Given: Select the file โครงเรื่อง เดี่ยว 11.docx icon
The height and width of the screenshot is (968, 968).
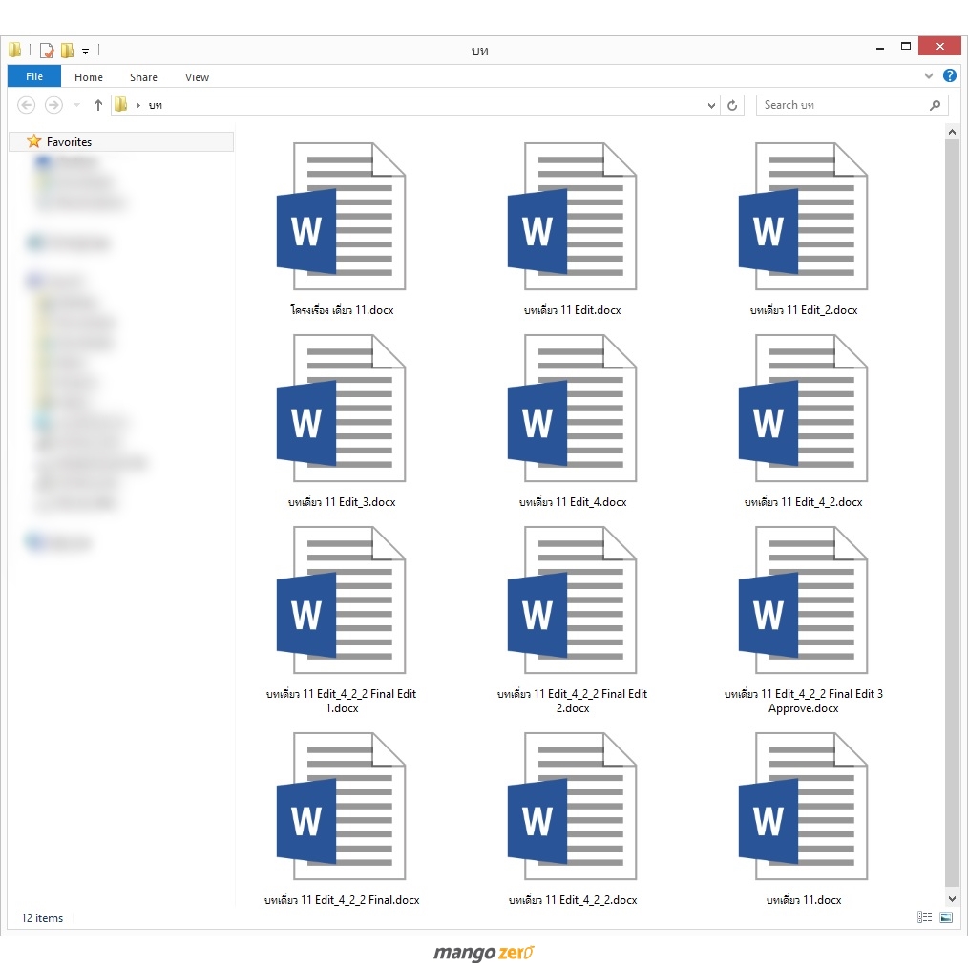Looking at the screenshot, I should point(341,216).
